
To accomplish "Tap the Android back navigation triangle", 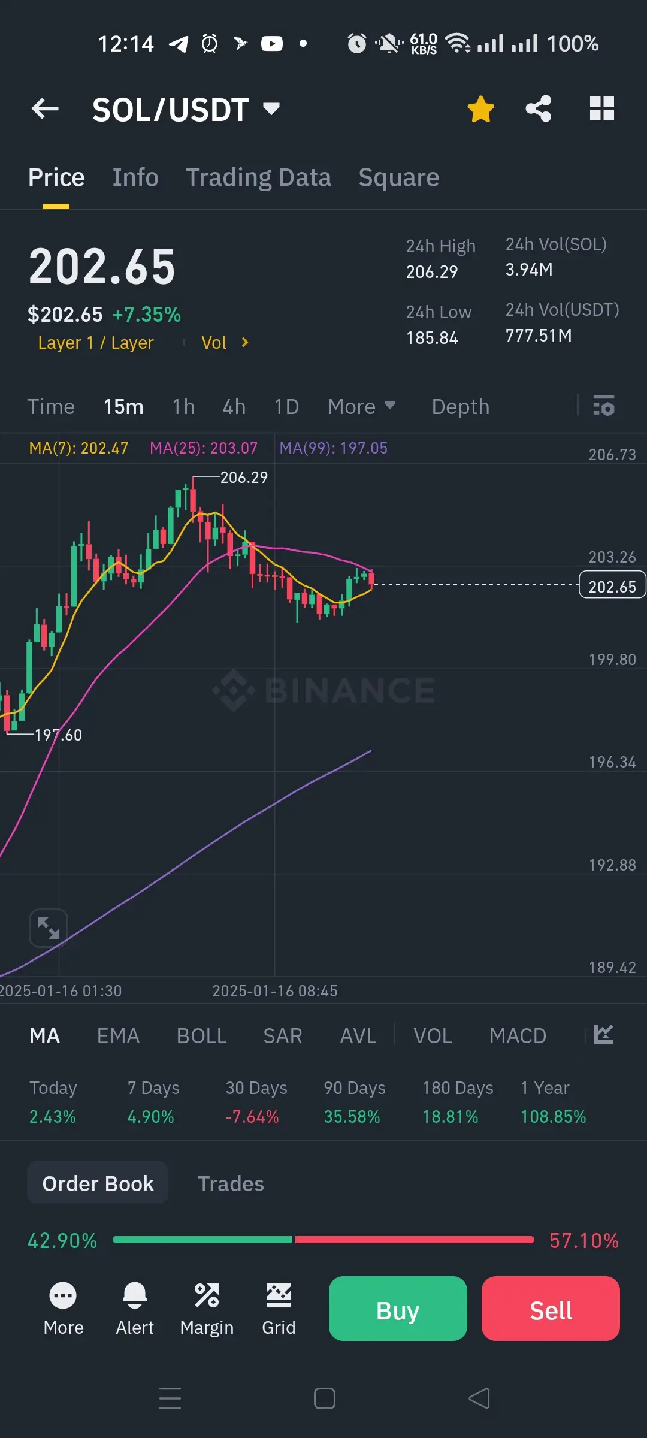I will pyautogui.click(x=479, y=1398).
